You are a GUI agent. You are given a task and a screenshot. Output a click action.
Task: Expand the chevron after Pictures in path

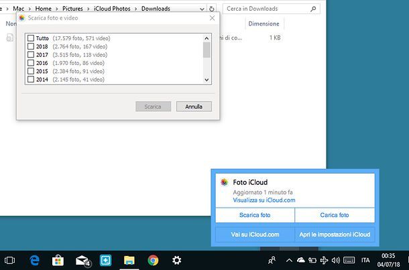tap(88, 9)
